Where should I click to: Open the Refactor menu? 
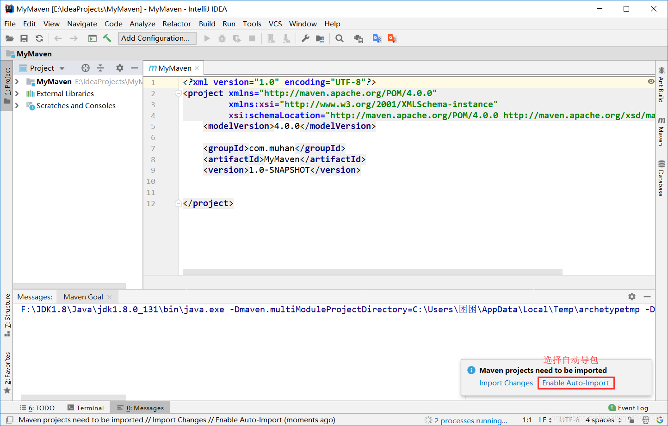pos(177,24)
